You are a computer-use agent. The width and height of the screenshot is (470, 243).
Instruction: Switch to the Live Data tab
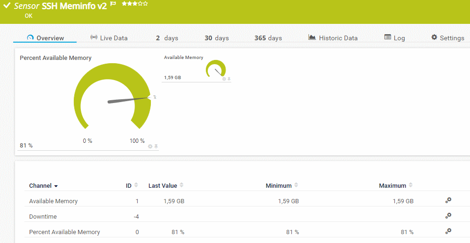click(x=109, y=38)
